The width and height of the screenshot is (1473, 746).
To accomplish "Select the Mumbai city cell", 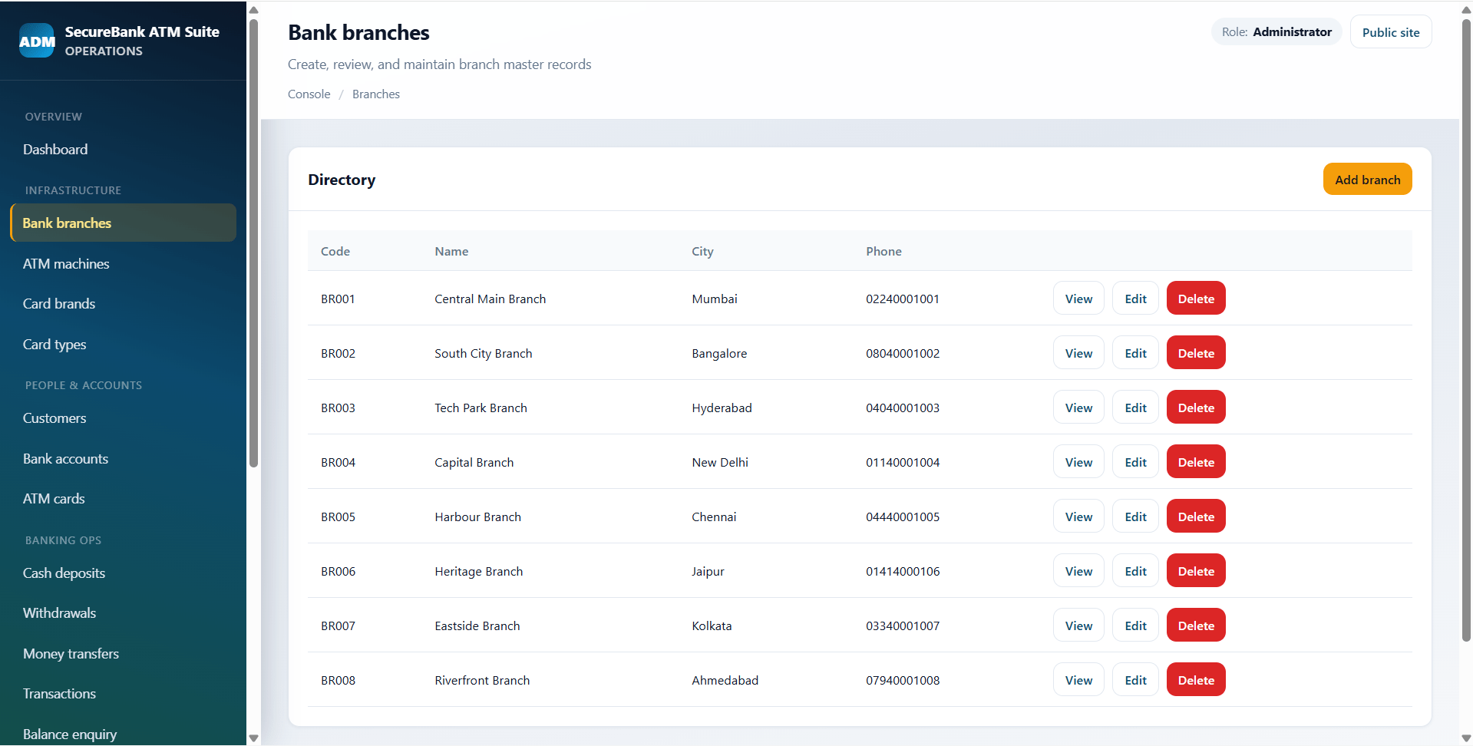I will click(715, 299).
